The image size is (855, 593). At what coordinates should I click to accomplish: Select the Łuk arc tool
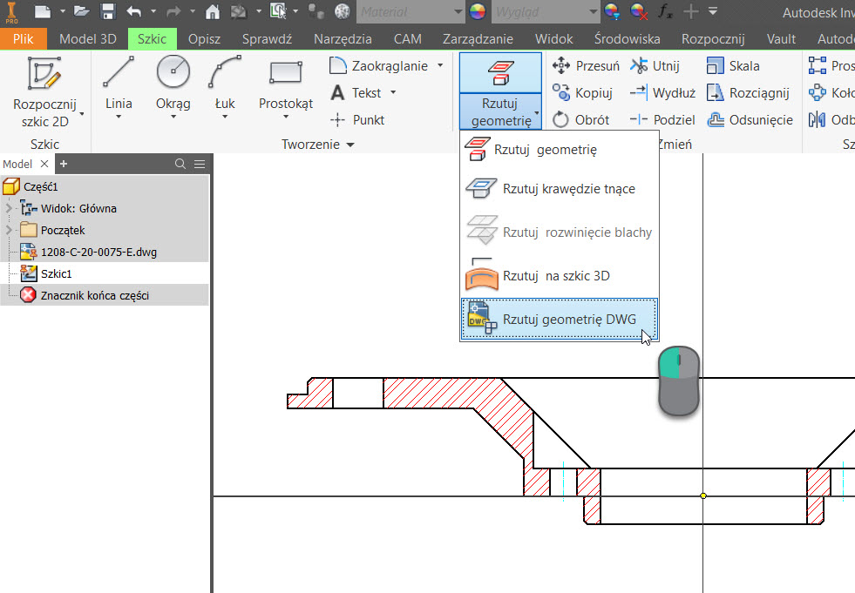pos(225,84)
